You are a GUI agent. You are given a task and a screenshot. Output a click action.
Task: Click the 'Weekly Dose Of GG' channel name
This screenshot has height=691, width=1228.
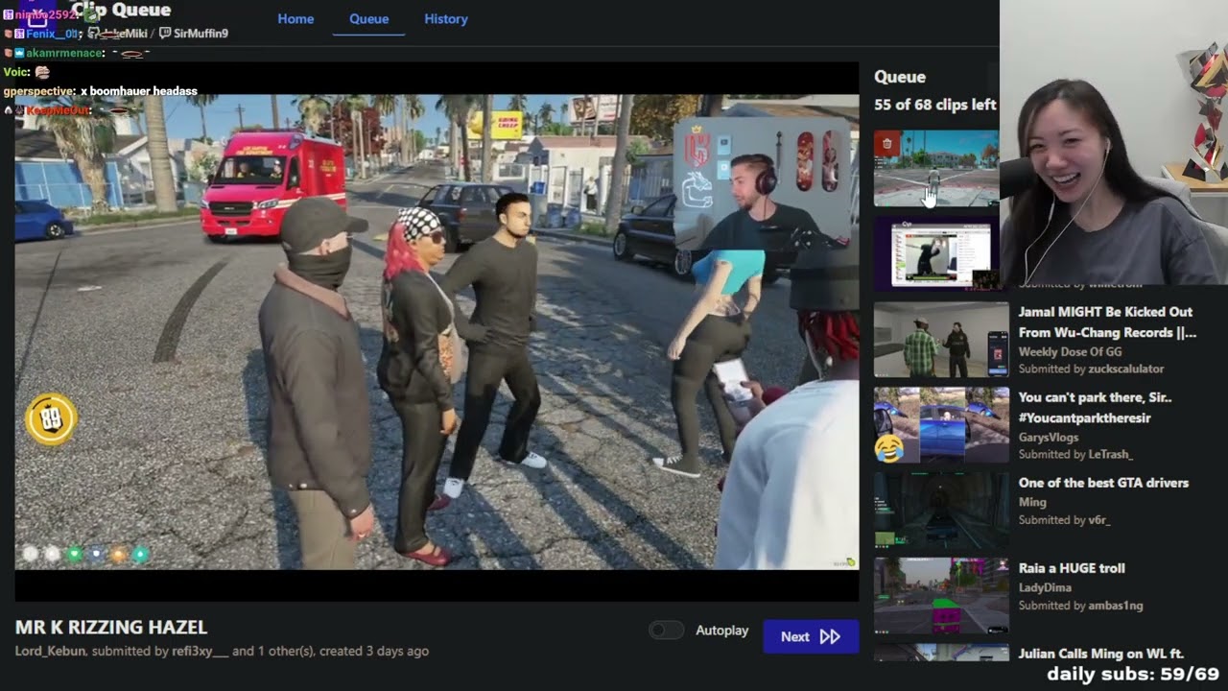(x=1070, y=352)
